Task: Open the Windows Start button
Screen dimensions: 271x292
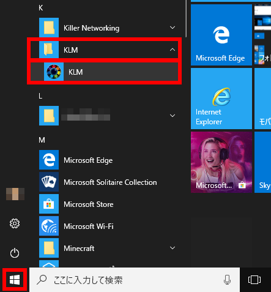Action: (x=15, y=280)
